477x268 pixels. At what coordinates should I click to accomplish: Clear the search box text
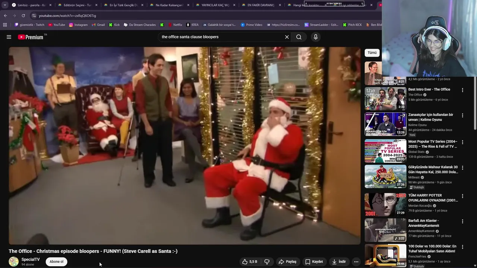click(x=287, y=37)
